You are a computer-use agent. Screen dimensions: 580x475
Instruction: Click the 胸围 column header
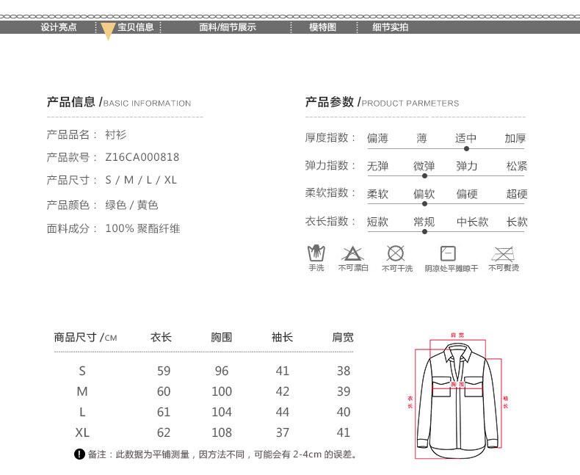coord(221,337)
